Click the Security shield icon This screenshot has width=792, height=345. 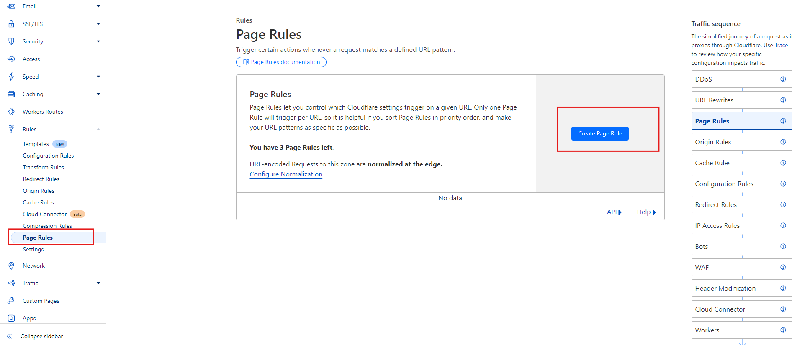pyautogui.click(x=11, y=41)
